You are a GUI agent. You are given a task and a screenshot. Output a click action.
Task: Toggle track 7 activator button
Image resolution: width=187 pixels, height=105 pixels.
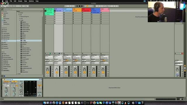(x=103, y=72)
